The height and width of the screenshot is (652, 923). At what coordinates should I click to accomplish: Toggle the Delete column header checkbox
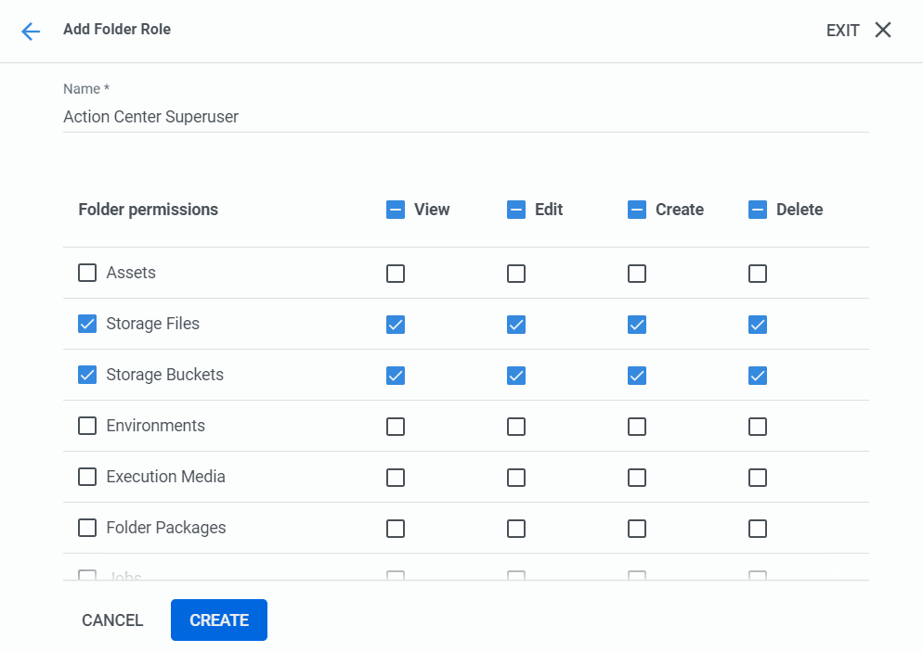pos(758,210)
